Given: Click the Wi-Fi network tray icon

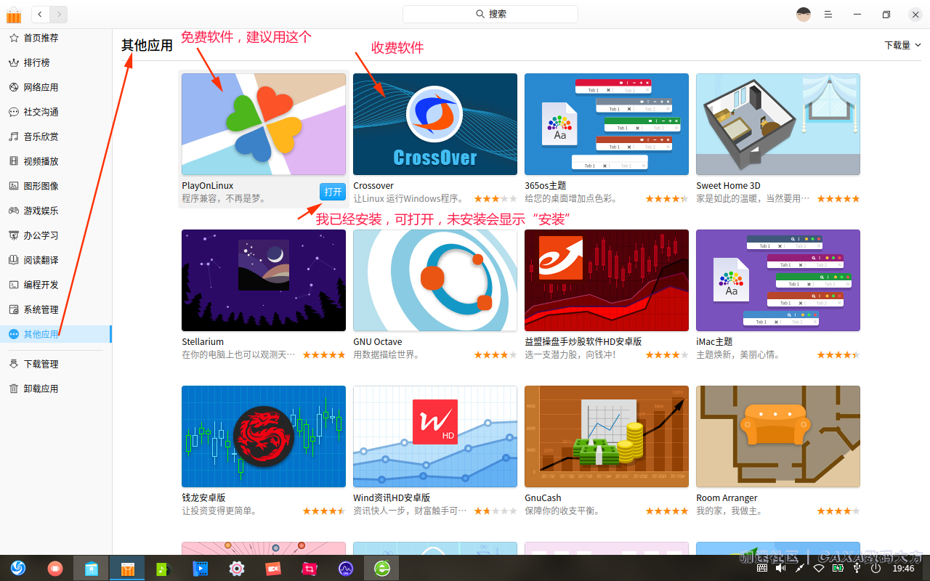Looking at the screenshot, I should (x=819, y=568).
